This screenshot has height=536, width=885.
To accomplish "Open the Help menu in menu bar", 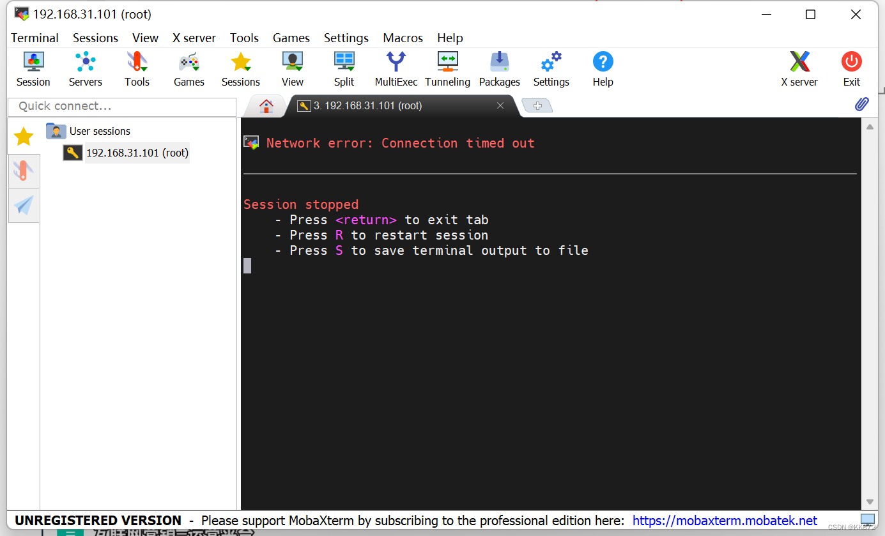I will [450, 38].
